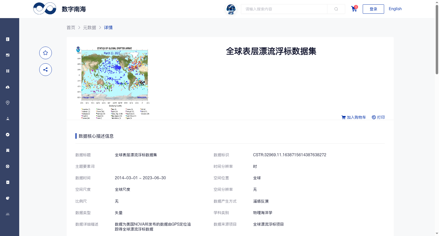Open the document icon in the sidebar
This screenshot has width=439, height=236.
[x=8, y=39]
